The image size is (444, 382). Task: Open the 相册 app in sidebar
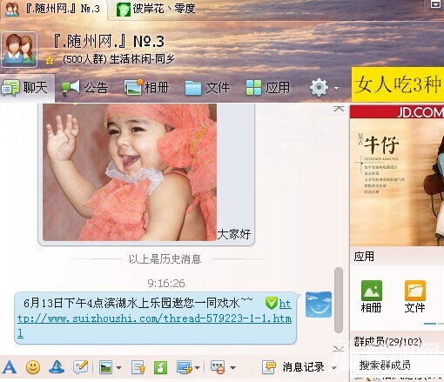[371, 297]
